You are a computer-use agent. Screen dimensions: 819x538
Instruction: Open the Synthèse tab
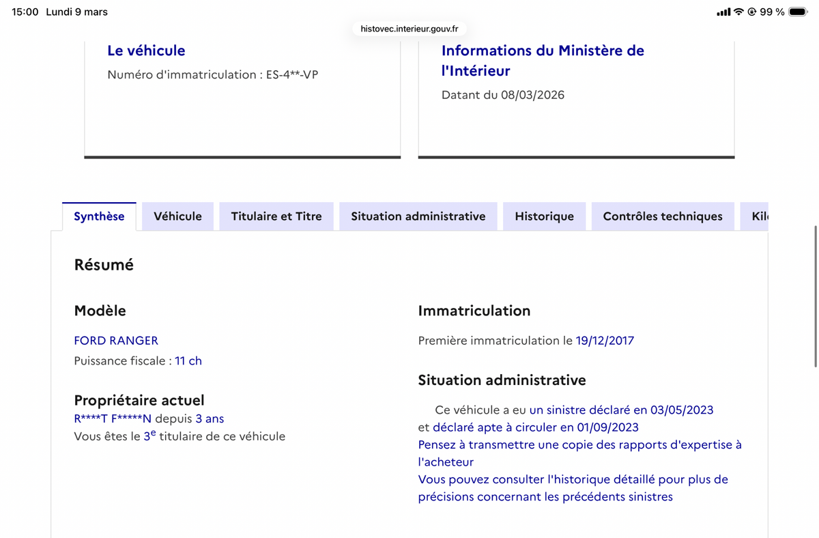99,216
